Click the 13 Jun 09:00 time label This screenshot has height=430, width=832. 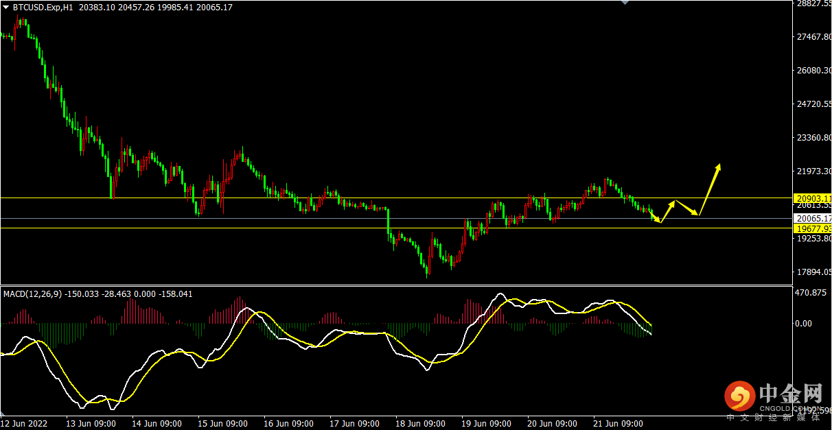[91, 424]
